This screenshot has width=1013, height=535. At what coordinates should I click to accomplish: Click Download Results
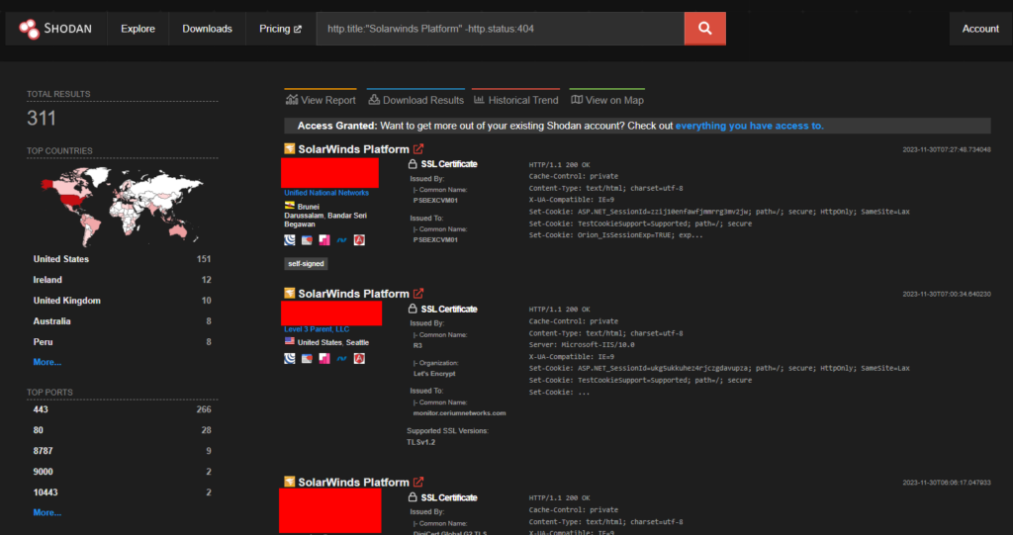tap(415, 100)
